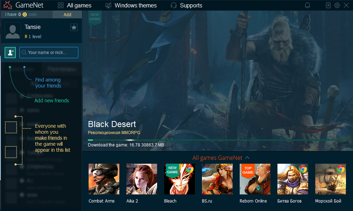
Task: Open the All games menu
Action: (x=79, y=5)
